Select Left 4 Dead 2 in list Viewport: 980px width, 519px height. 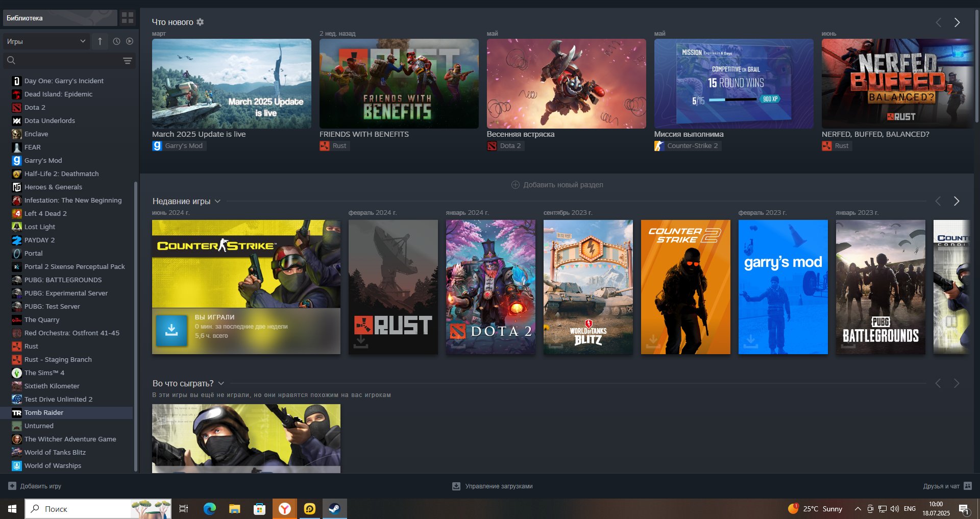pyautogui.click(x=67, y=213)
